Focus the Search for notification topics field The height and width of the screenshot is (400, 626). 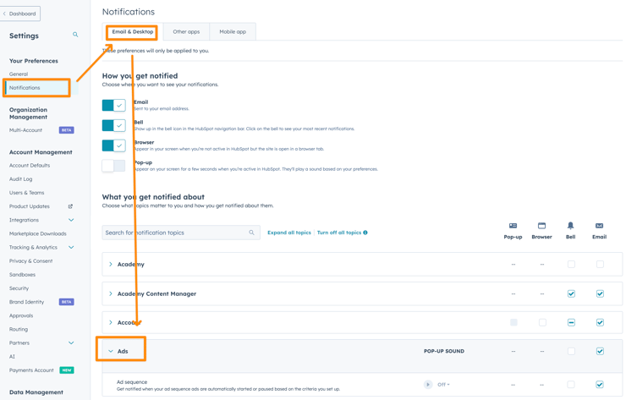(x=181, y=233)
